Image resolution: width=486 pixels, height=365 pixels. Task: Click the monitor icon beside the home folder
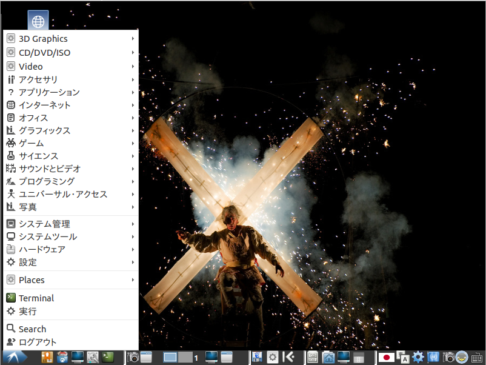(x=344, y=358)
